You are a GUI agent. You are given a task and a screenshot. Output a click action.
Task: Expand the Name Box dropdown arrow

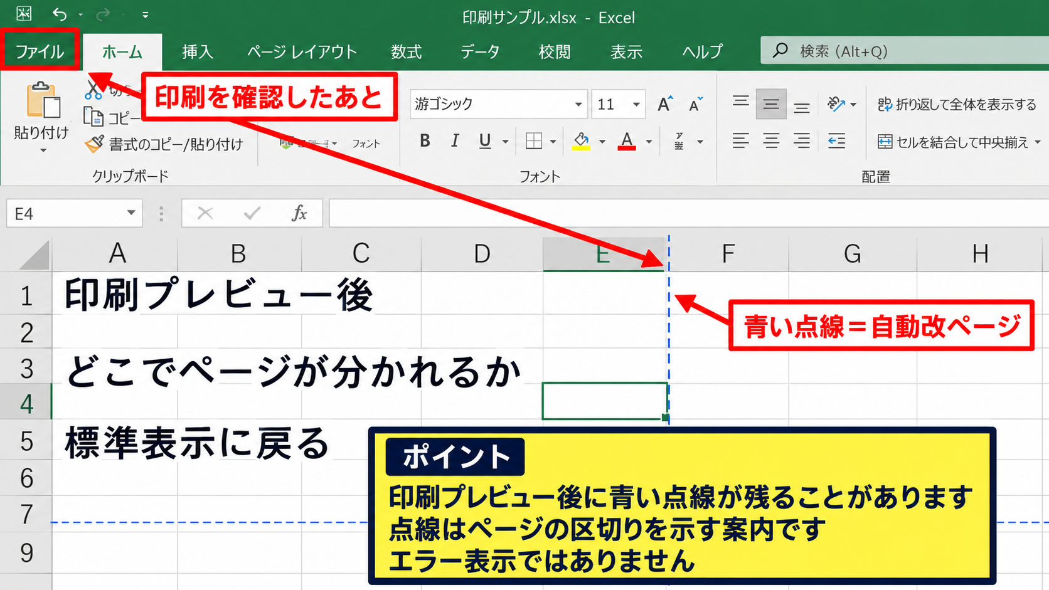coord(131,213)
